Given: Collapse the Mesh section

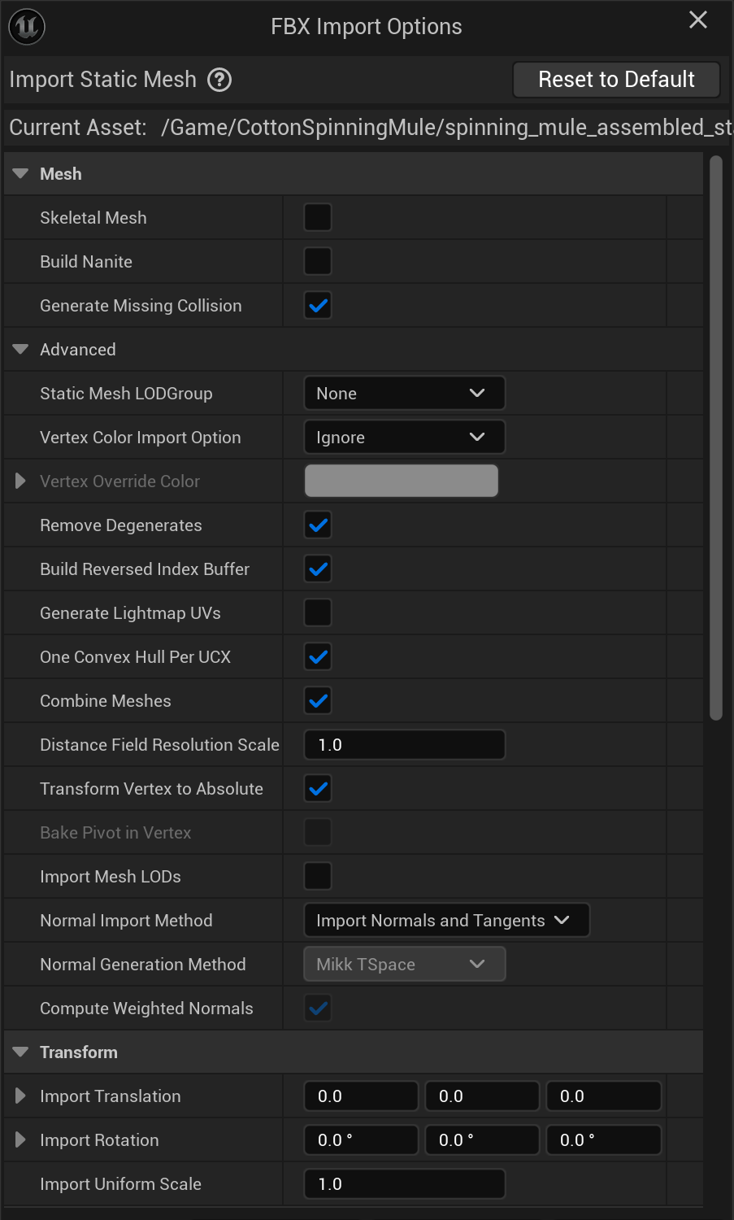Looking at the screenshot, I should click(x=21, y=174).
